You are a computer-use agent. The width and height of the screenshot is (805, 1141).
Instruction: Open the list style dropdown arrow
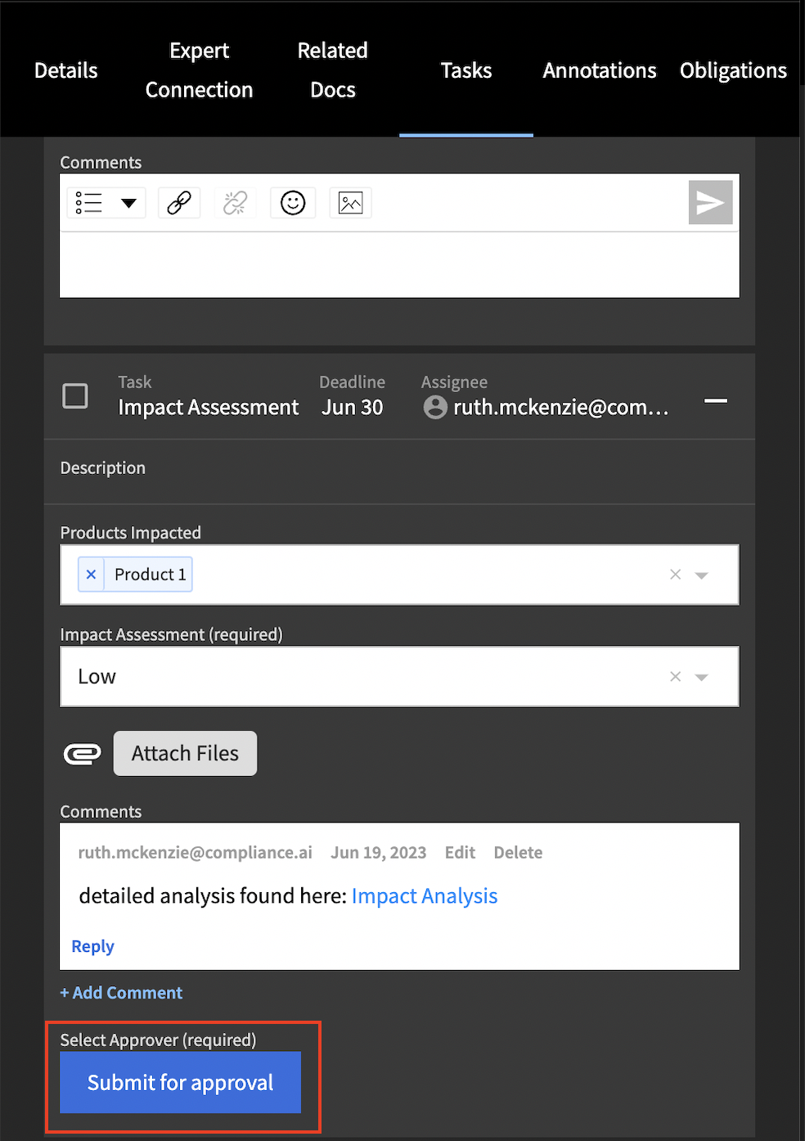[128, 203]
